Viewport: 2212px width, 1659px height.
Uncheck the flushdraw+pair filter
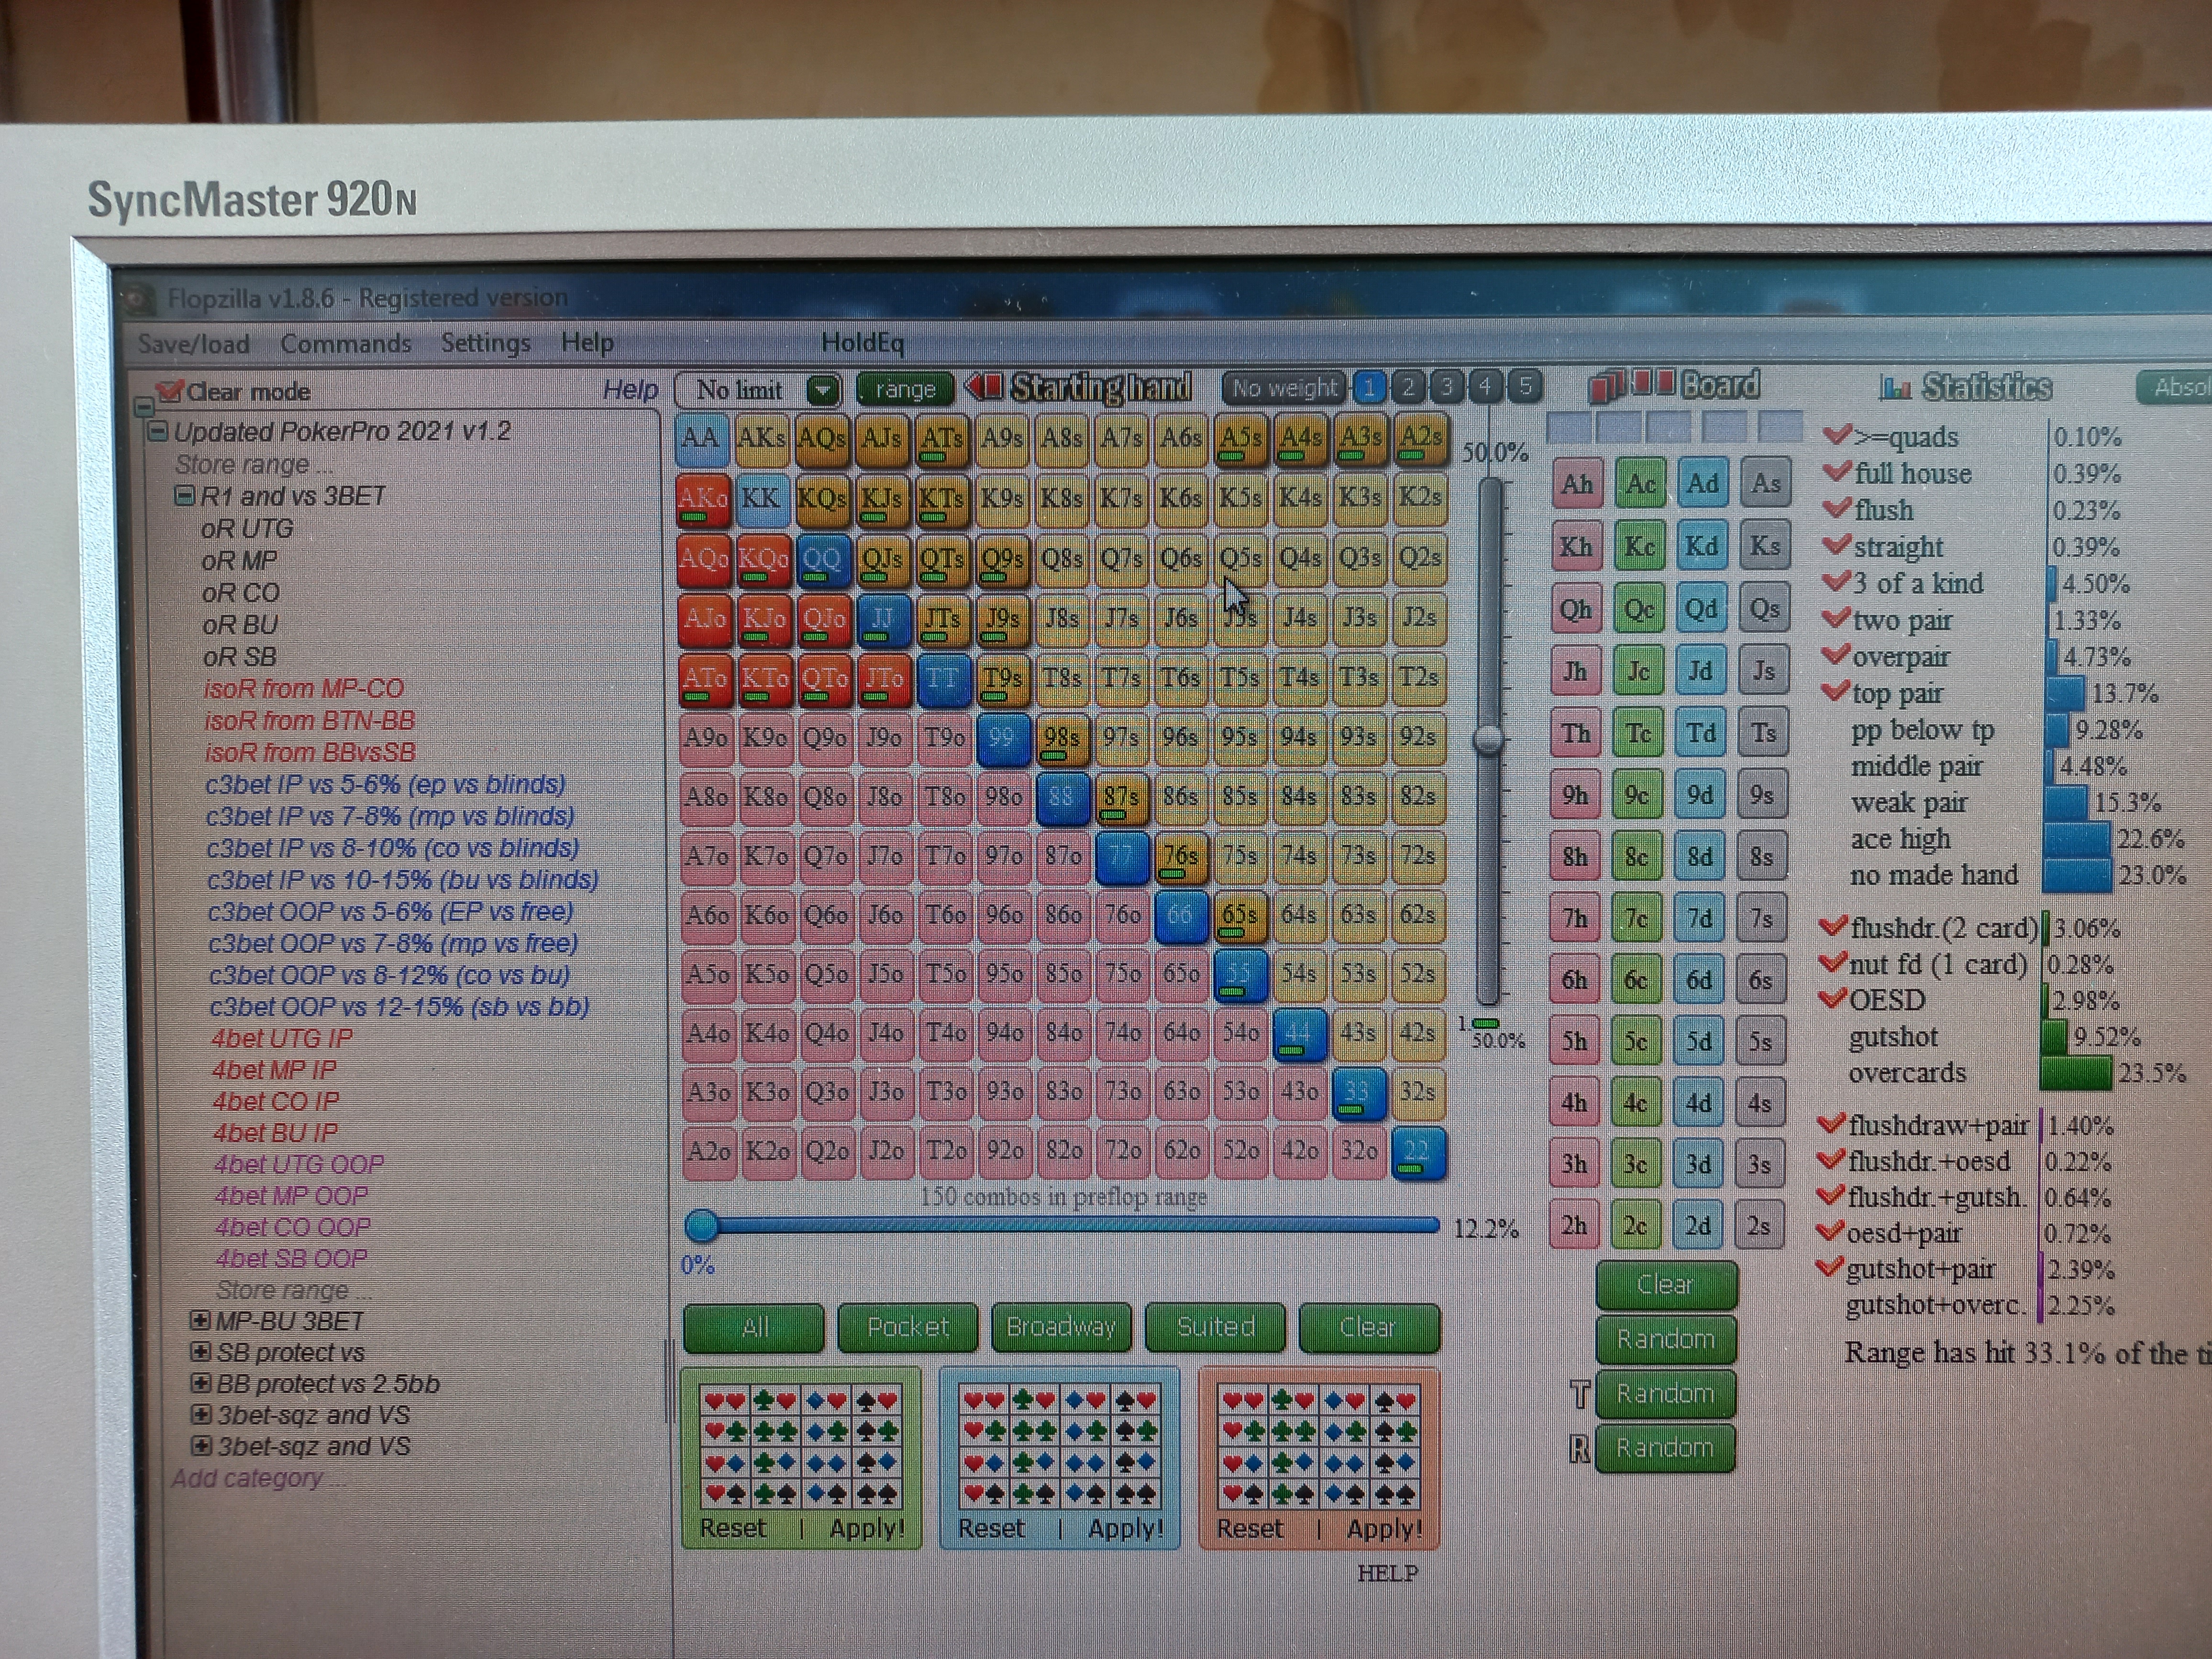1831,1123
